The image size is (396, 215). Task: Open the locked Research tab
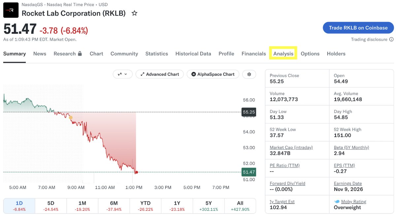tap(68, 54)
